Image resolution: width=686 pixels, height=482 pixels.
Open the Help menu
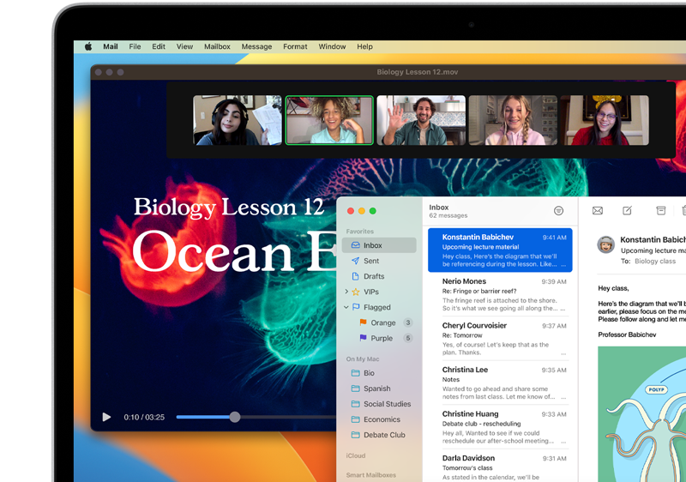pos(364,46)
